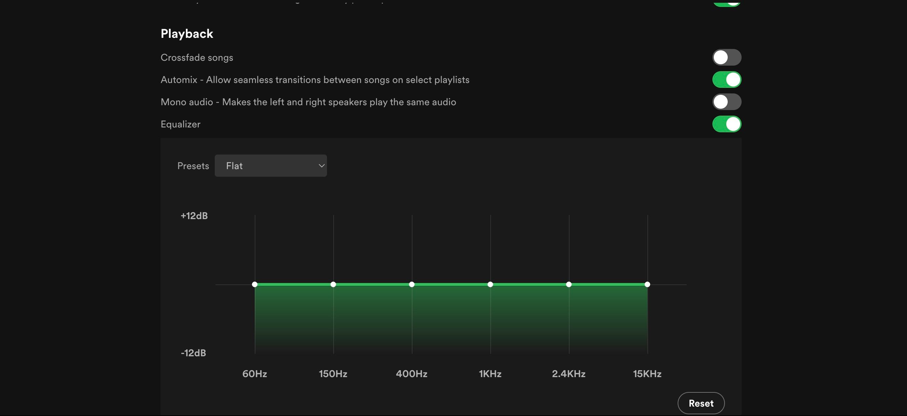Click the 150Hz equalizer band handle
Screen dimensions: 907x416
click(333, 284)
